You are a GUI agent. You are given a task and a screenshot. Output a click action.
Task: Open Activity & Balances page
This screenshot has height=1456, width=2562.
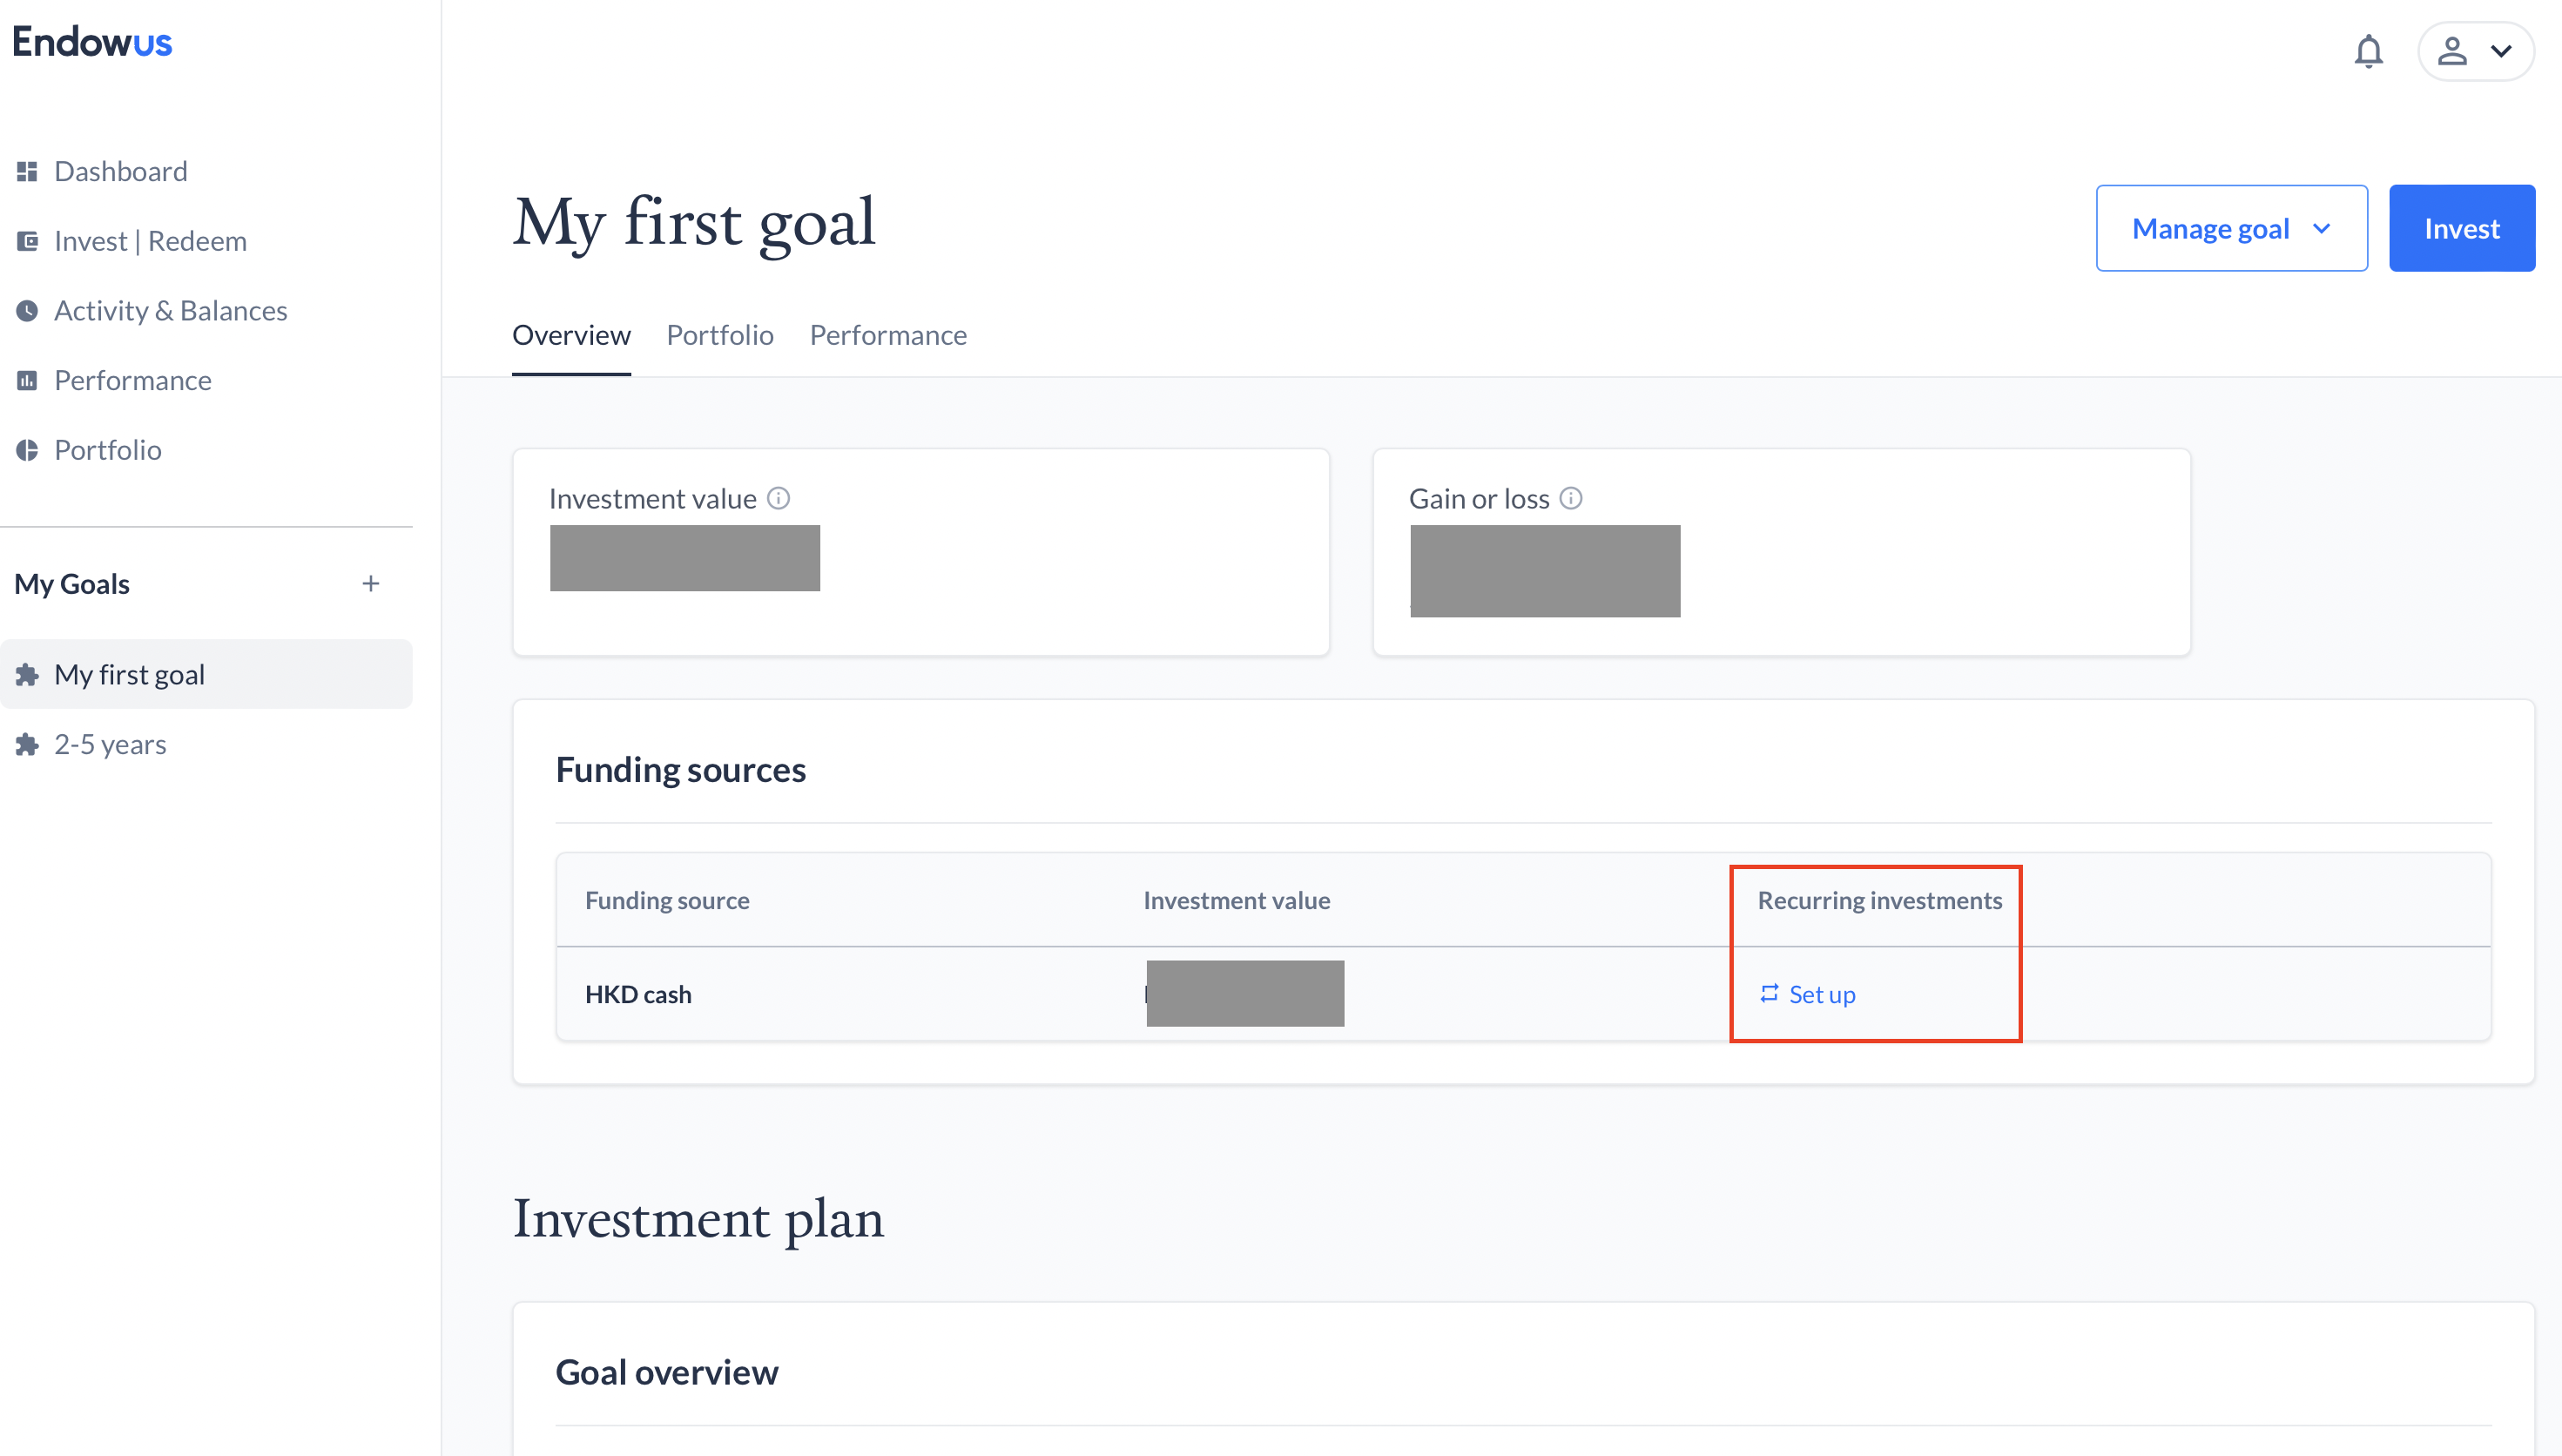[170, 311]
